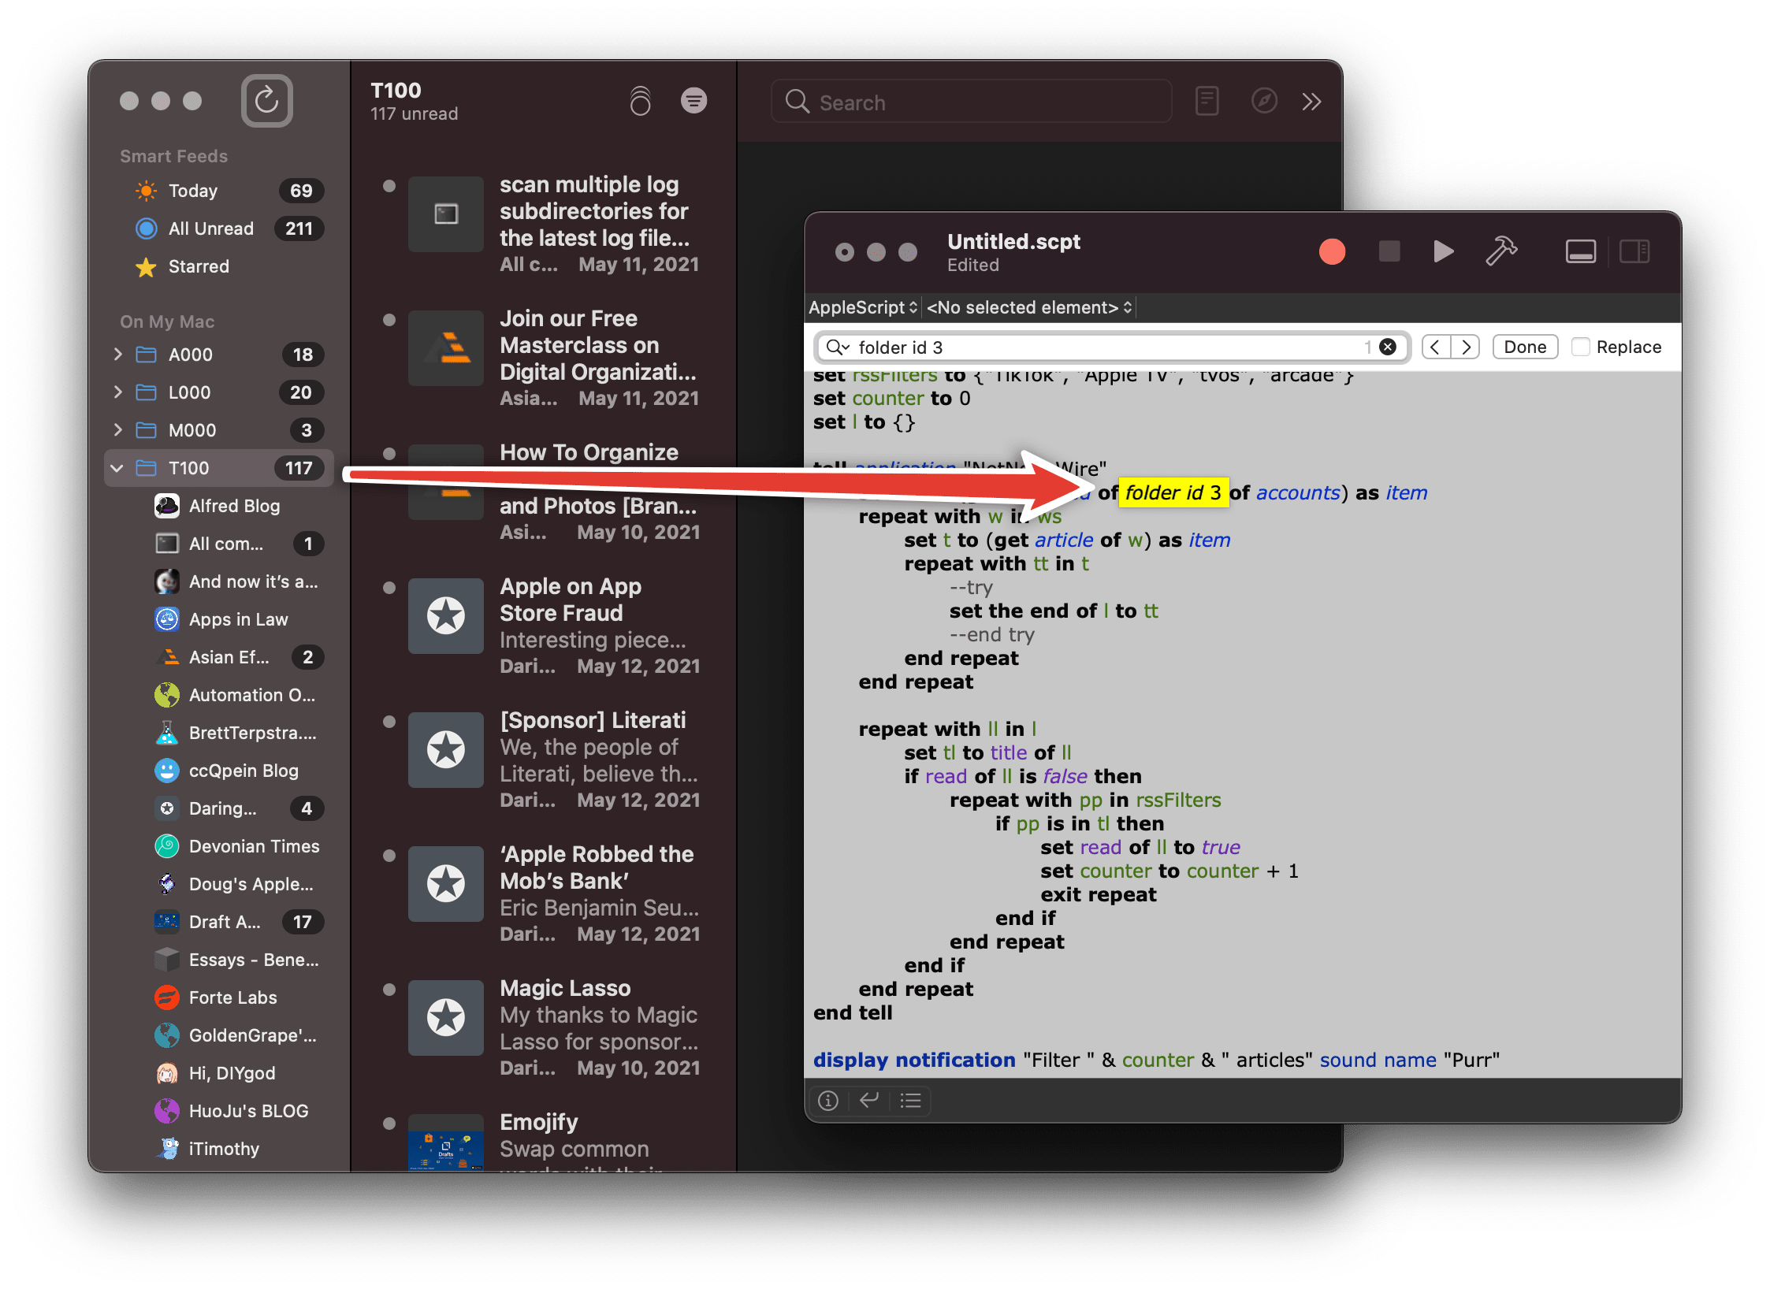Click the Search field in NetNewsWire
1770x1289 pixels.
click(971, 102)
